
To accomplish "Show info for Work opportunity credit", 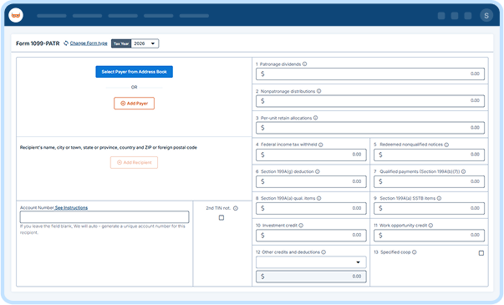I will point(430,226).
